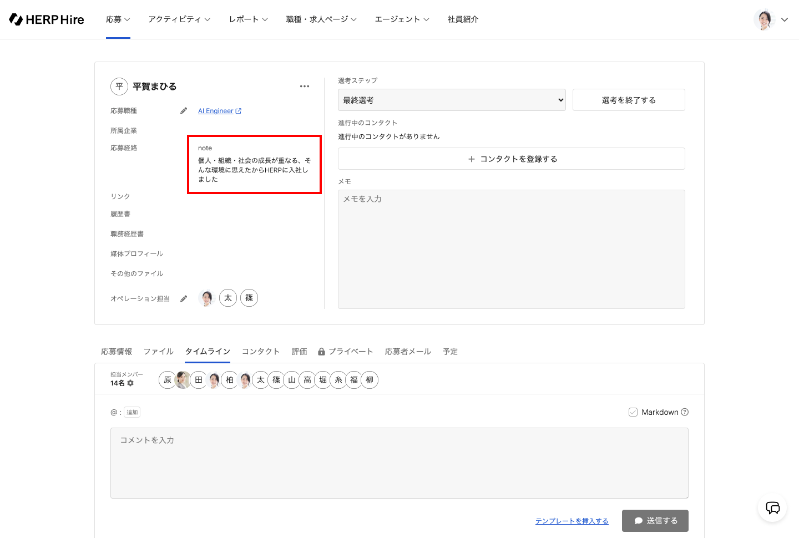The width and height of the screenshot is (799, 538).
Task: Switch to the 応募者メール tab
Action: coord(408,352)
